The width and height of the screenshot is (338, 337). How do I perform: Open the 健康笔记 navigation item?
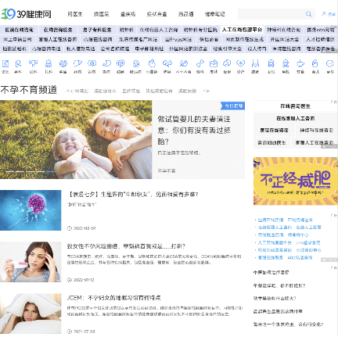215,14
